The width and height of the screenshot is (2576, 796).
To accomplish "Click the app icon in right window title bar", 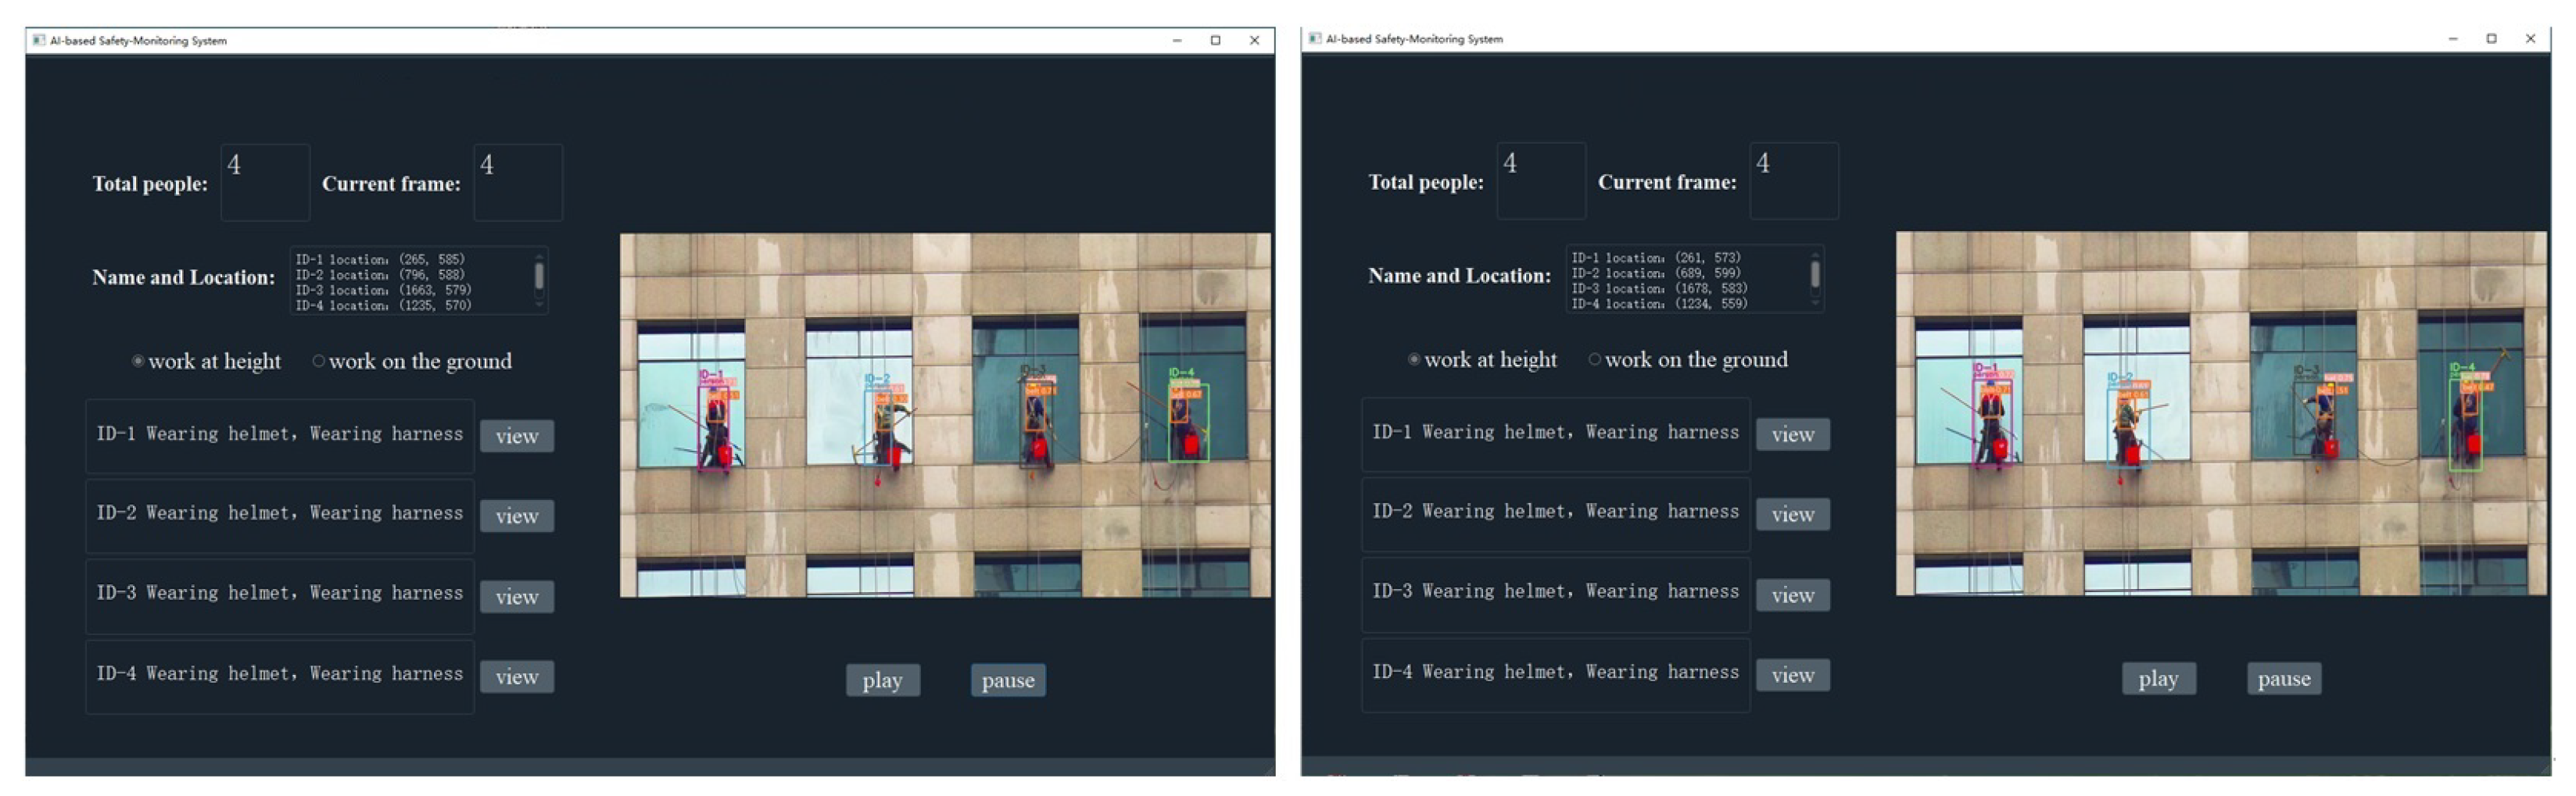I will (x=1315, y=38).
